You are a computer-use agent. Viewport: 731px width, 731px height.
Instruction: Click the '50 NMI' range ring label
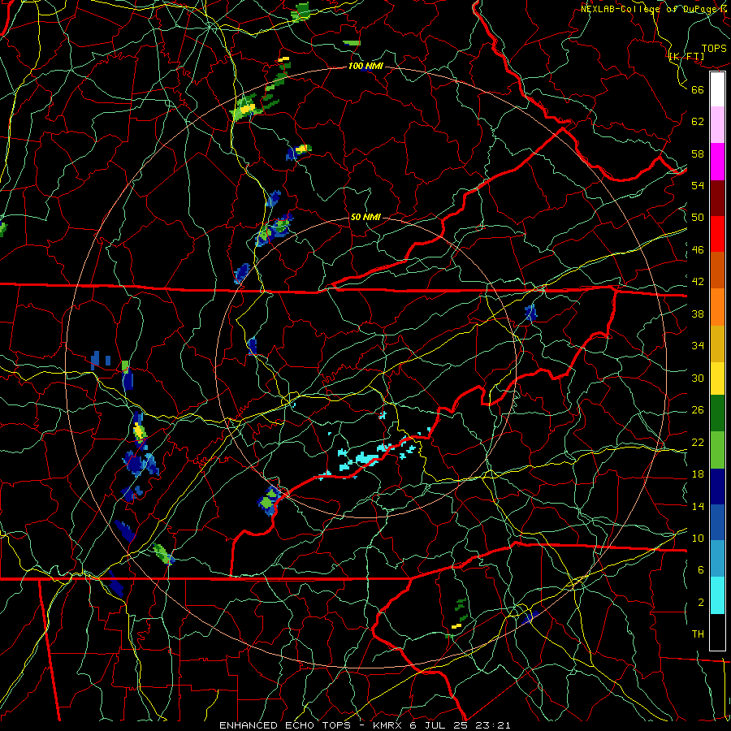point(365,217)
